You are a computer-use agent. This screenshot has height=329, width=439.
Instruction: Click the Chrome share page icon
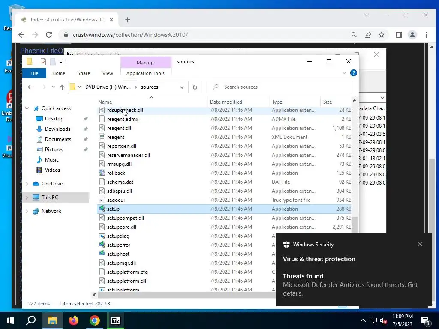pyautogui.click(x=367, y=35)
